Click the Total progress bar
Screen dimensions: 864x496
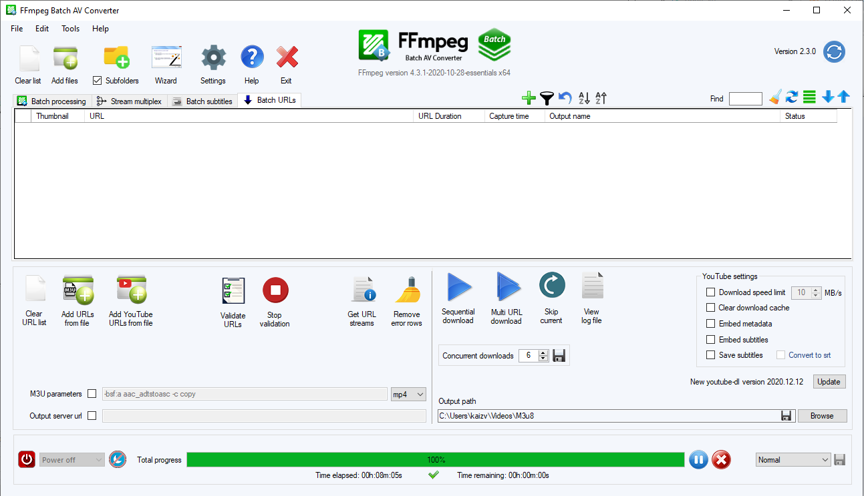[436, 460]
